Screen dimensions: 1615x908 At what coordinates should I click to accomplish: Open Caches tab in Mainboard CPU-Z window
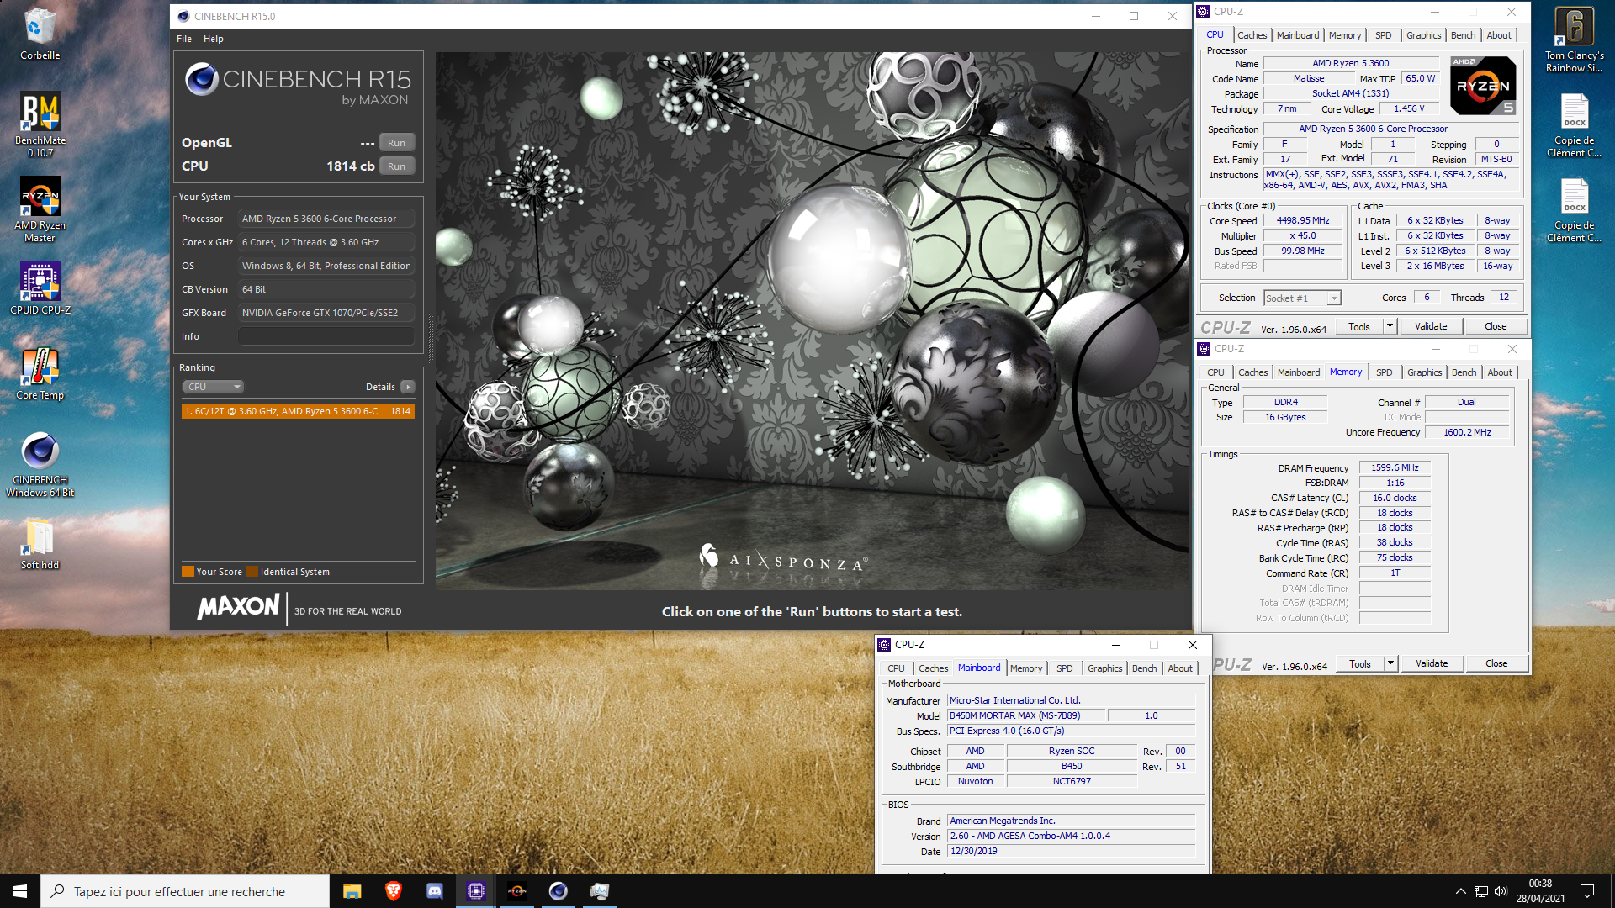tap(933, 668)
